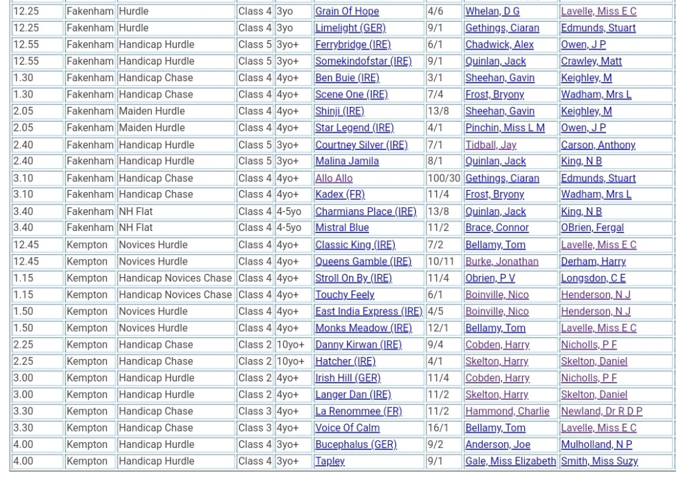676x487 pixels.
Task: Open trainer Crawley, Matt link
Action: 591,61
